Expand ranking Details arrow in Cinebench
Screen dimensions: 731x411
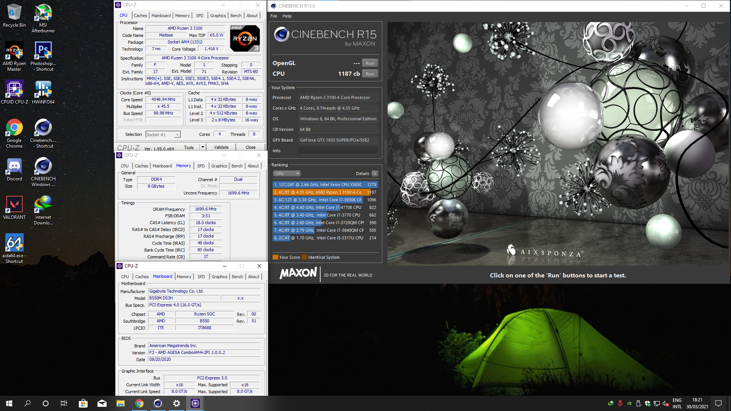click(375, 174)
